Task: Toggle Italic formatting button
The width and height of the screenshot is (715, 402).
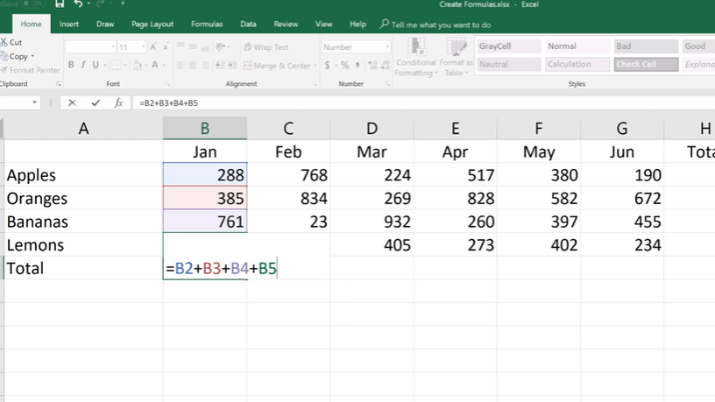Action: tap(83, 65)
